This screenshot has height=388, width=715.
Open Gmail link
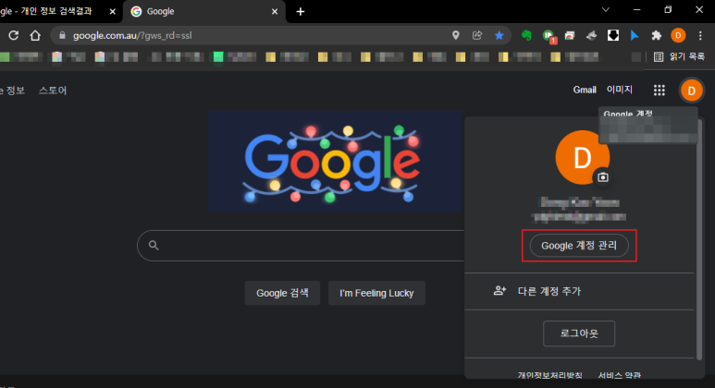(585, 90)
